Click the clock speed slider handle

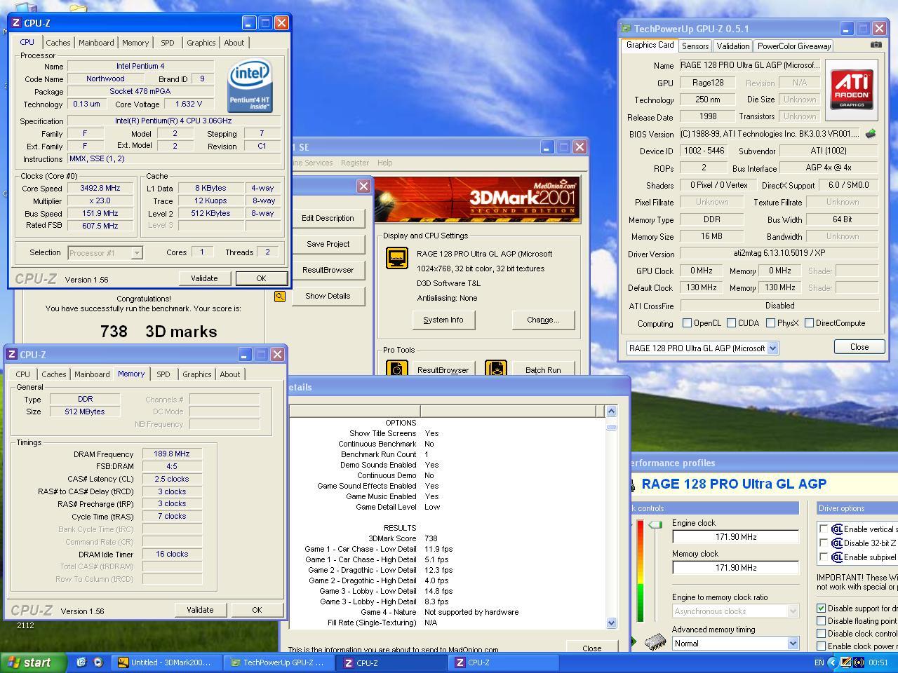[x=655, y=524]
